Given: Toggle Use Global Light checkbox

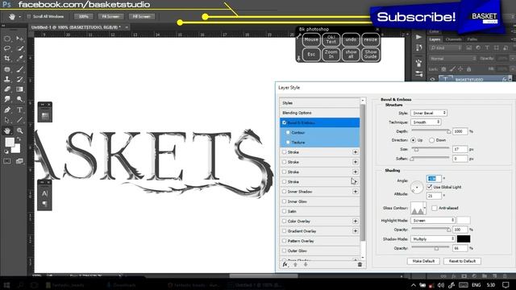Looking at the screenshot, I should (x=430, y=187).
